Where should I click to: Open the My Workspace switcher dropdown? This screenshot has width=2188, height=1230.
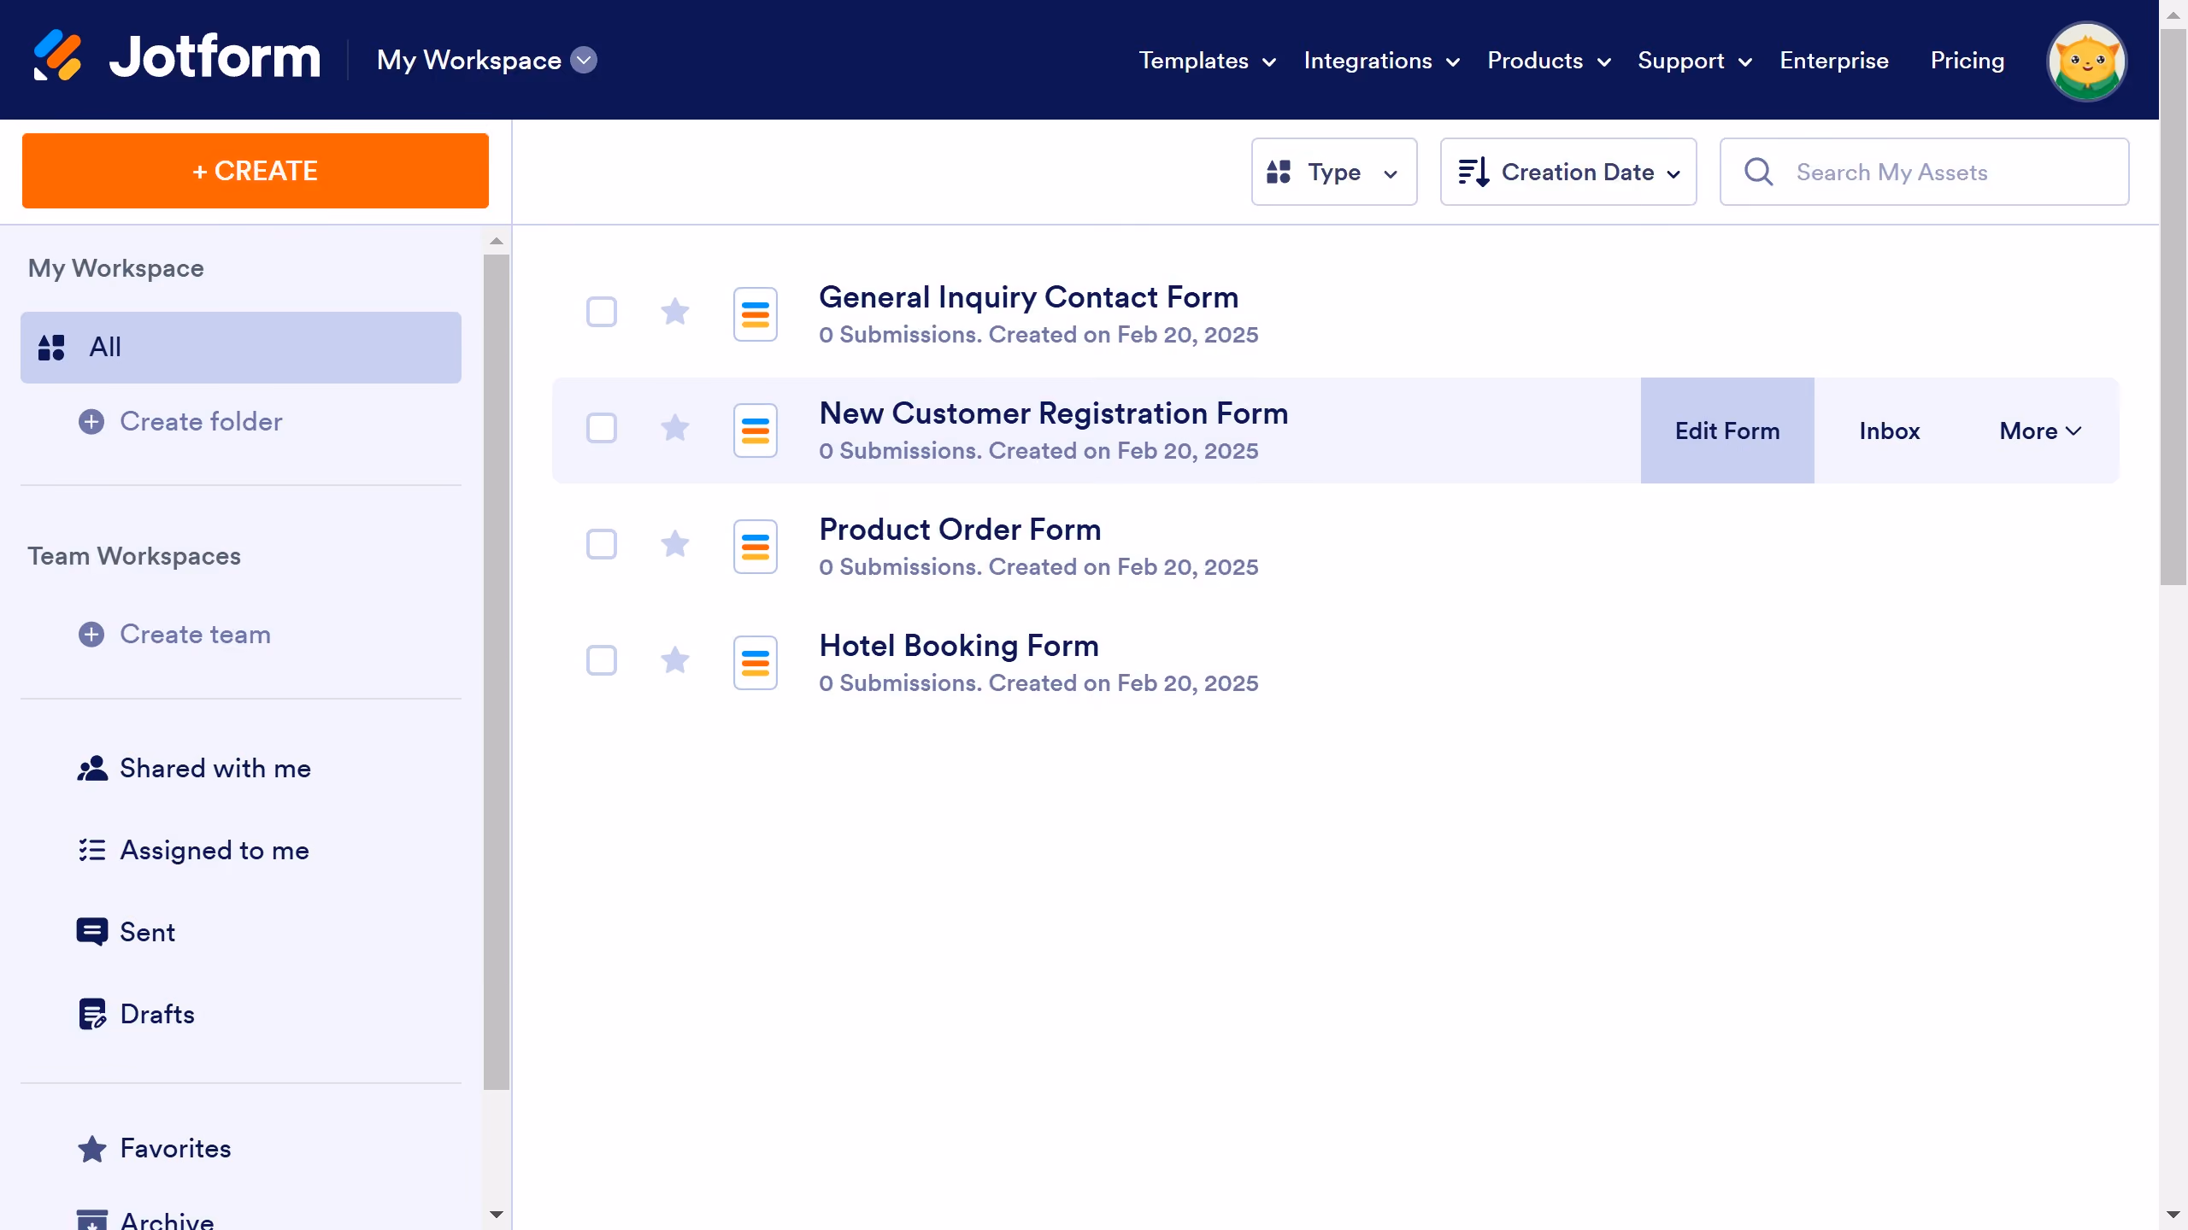(584, 61)
